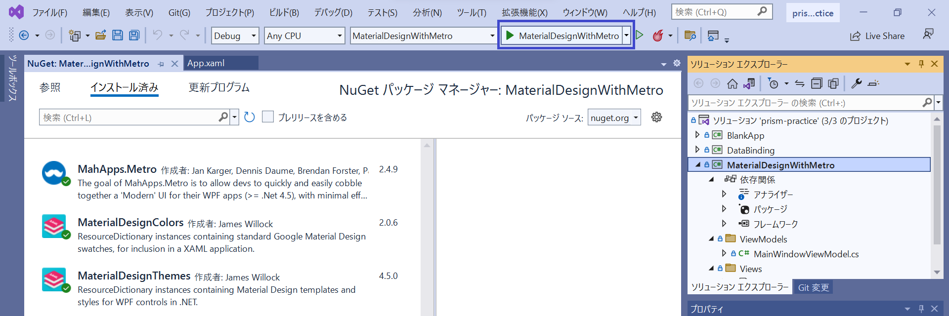
Task: Open the nuget.org package source dropdown
Action: point(636,118)
